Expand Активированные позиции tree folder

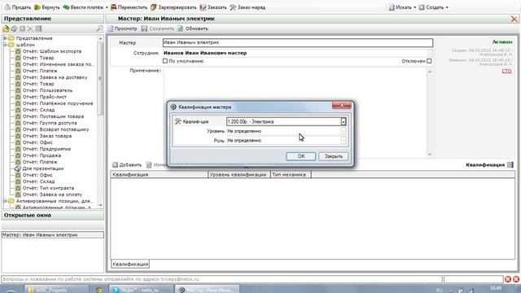(x=5, y=201)
